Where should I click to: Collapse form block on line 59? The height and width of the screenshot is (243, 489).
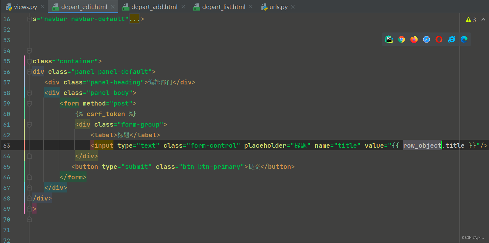tap(29, 103)
